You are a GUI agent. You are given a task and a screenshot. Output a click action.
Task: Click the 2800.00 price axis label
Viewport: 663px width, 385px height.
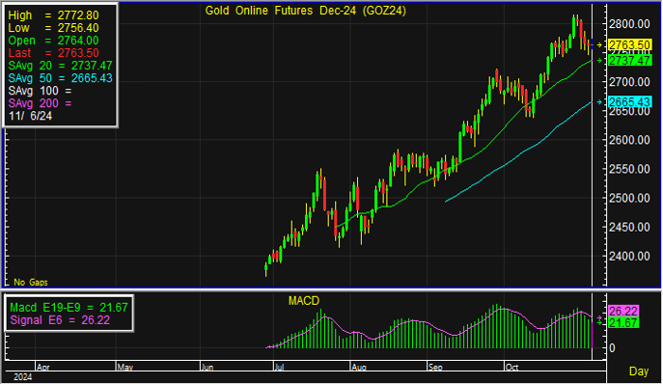[629, 24]
